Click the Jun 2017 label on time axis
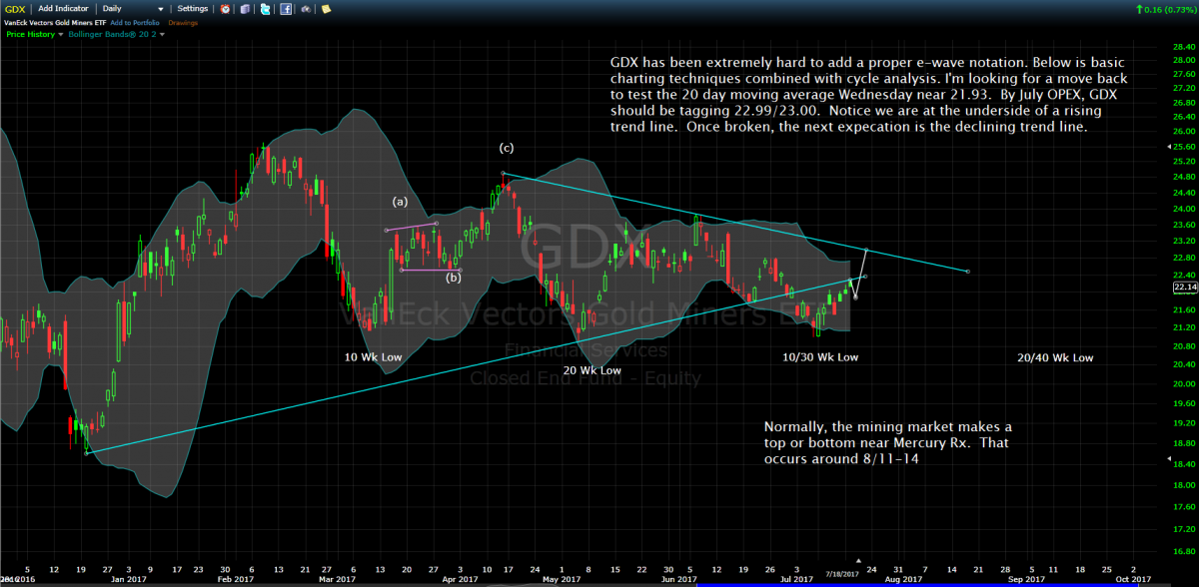The height and width of the screenshot is (587, 1199). click(x=679, y=578)
